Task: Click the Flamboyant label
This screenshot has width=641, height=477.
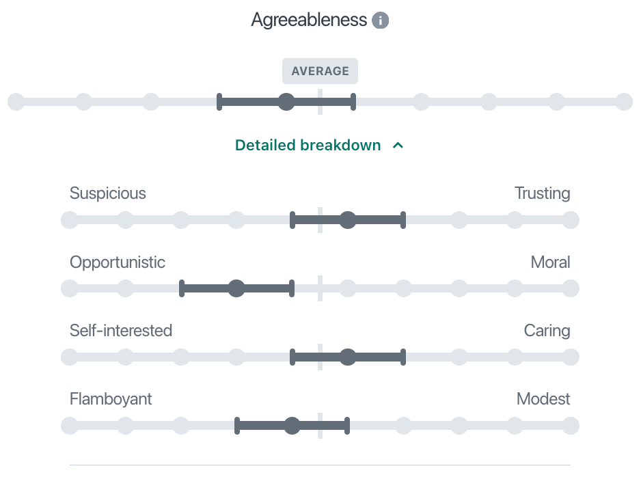Action: tap(111, 399)
